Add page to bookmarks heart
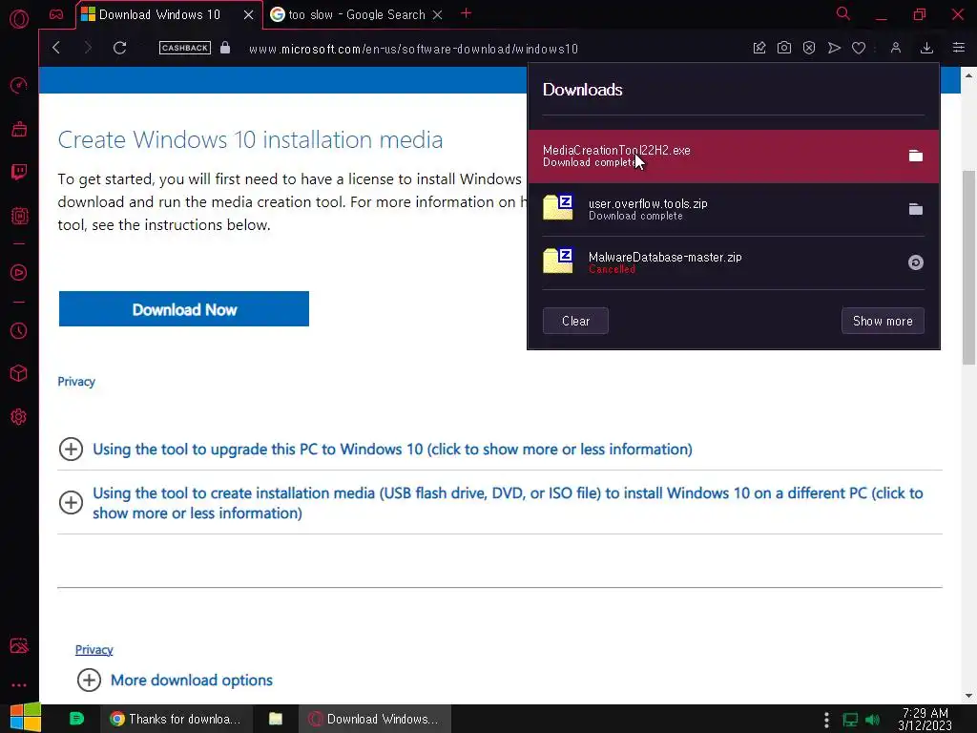Viewport: 977px width, 733px height. point(859,48)
